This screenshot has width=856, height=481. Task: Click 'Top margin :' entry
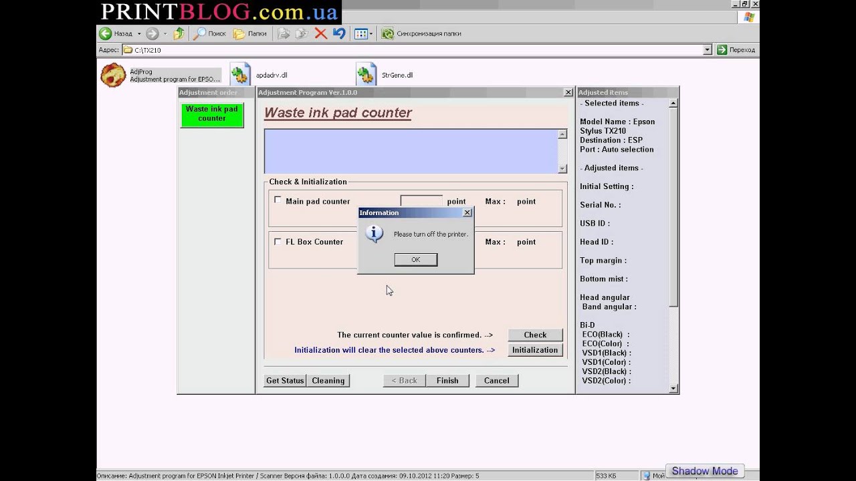[x=603, y=261]
